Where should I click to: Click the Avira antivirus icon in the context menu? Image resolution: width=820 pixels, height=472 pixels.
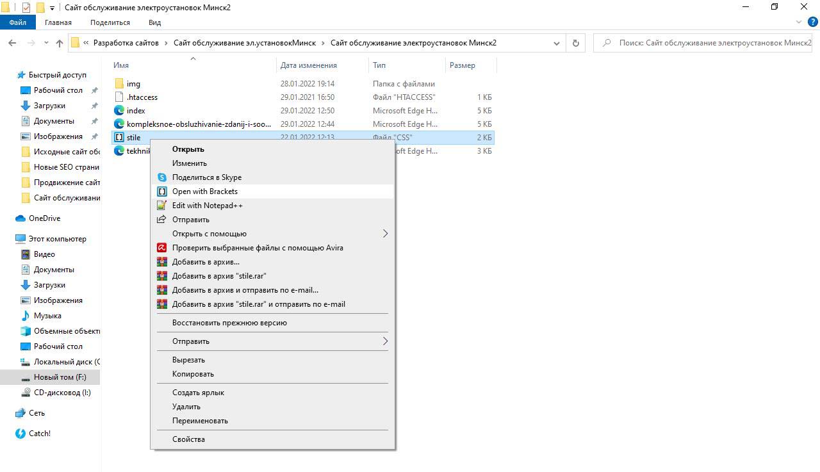pyautogui.click(x=162, y=248)
